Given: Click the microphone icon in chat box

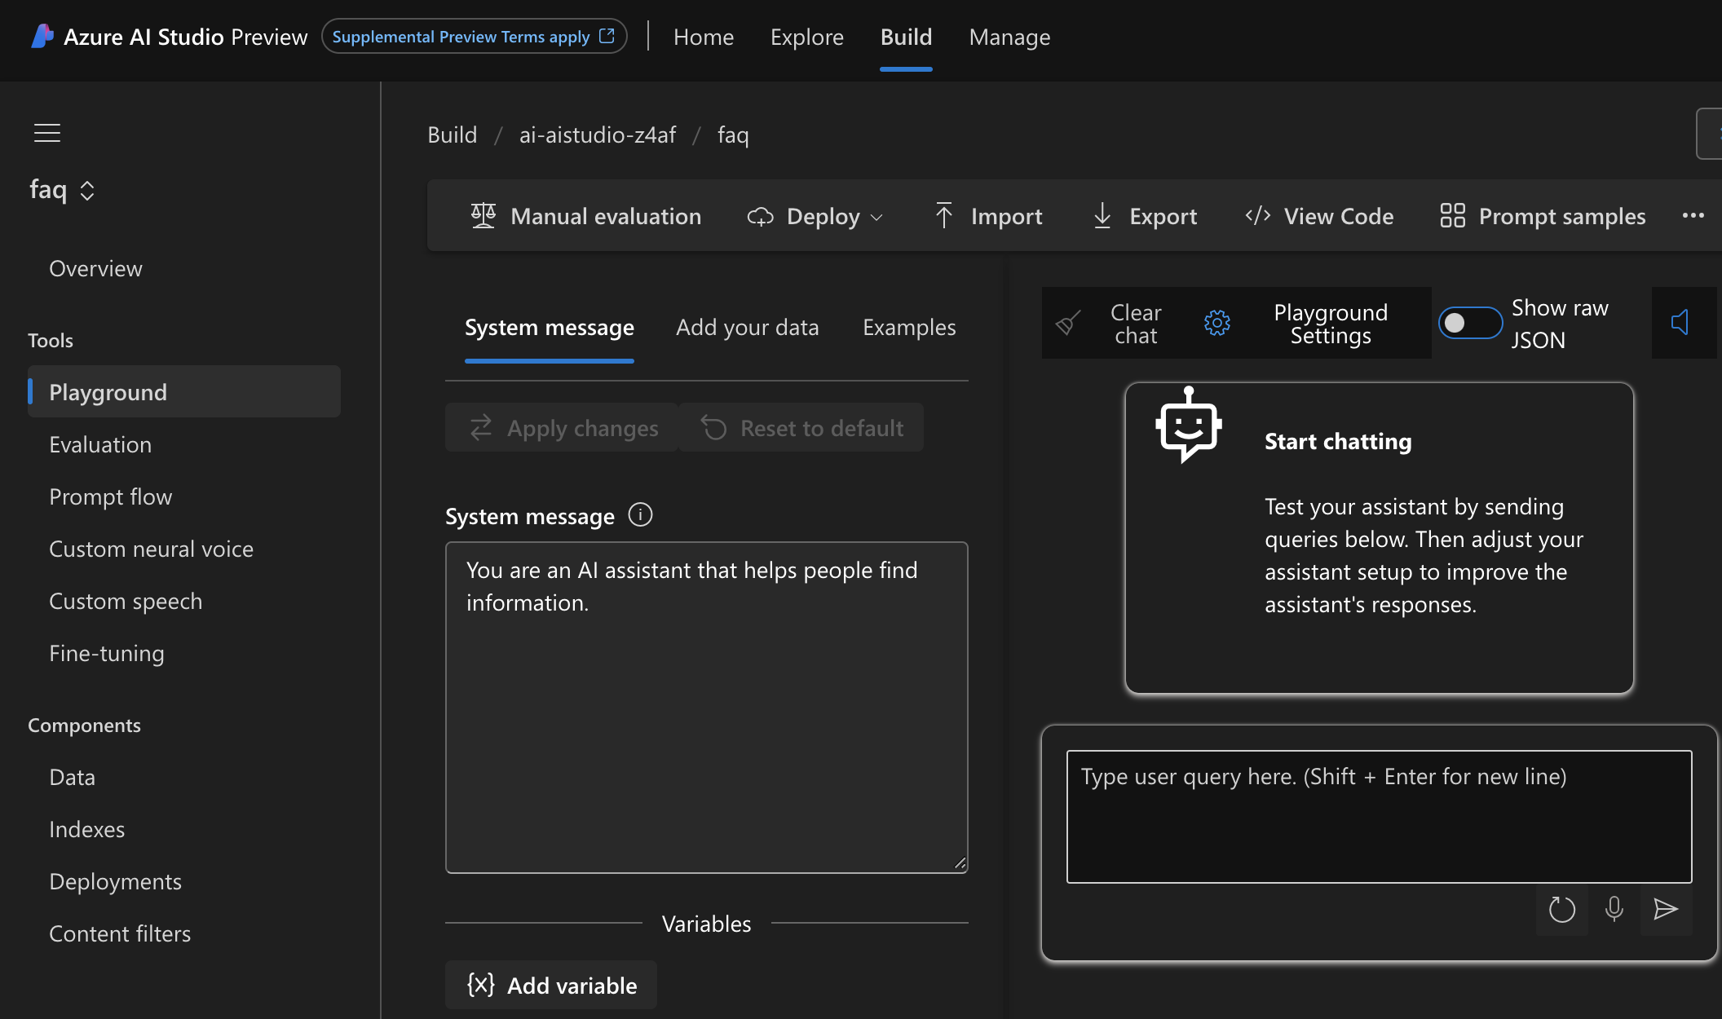Looking at the screenshot, I should click(x=1614, y=909).
